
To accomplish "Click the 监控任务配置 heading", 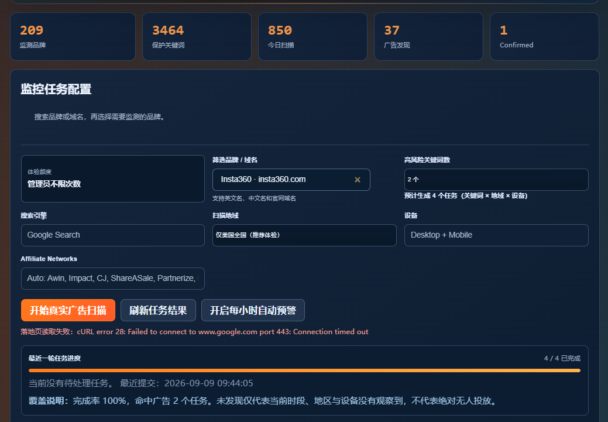I will pyautogui.click(x=56, y=89).
